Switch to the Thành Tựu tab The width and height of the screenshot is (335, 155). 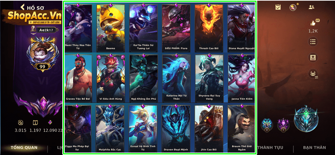pyautogui.click(x=271, y=147)
